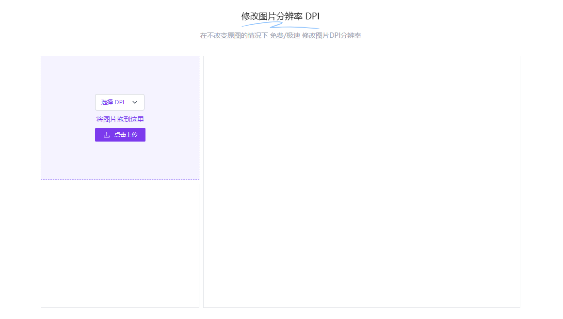The width and height of the screenshot is (563, 319).
Task: Click the empty preview panel on the right
Action: 361,182
